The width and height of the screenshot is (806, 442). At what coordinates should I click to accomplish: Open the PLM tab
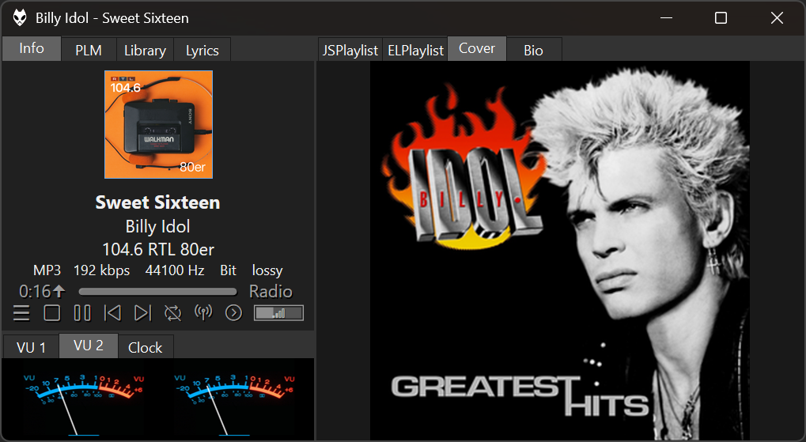(x=89, y=51)
